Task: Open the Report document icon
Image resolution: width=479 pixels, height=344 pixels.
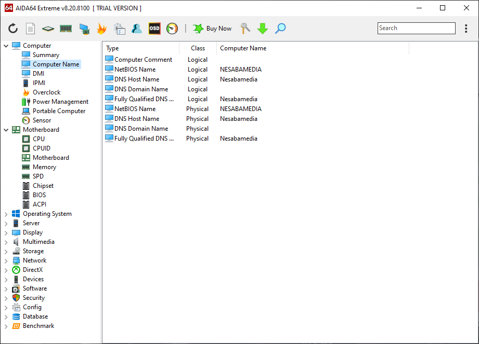Action: (x=31, y=29)
